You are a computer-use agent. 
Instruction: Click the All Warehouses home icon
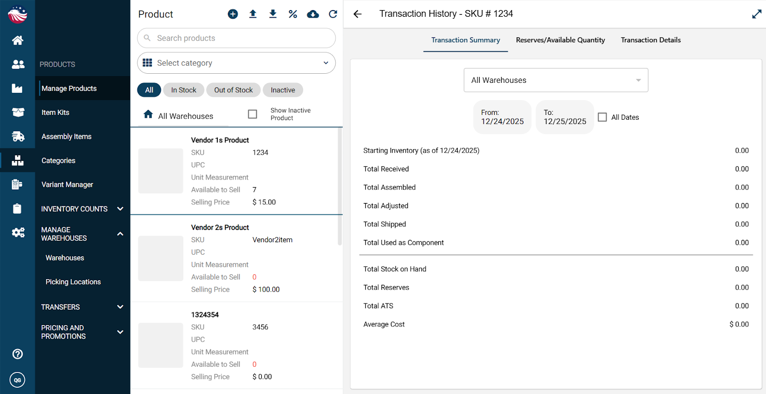148,114
